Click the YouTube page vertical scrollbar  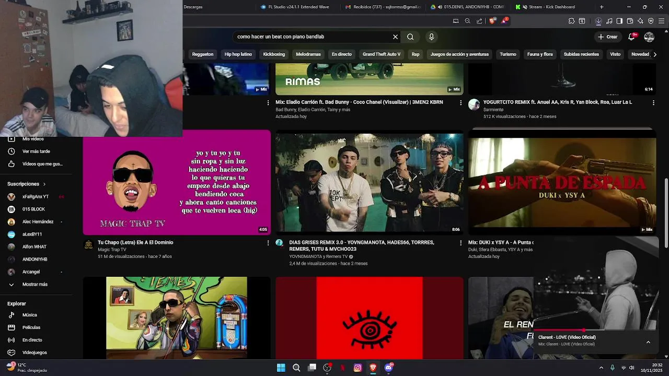[666, 213]
